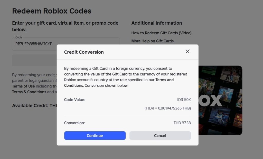Open How to Redeem Gift Cards video
The height and width of the screenshot is (159, 263).
(x=161, y=33)
